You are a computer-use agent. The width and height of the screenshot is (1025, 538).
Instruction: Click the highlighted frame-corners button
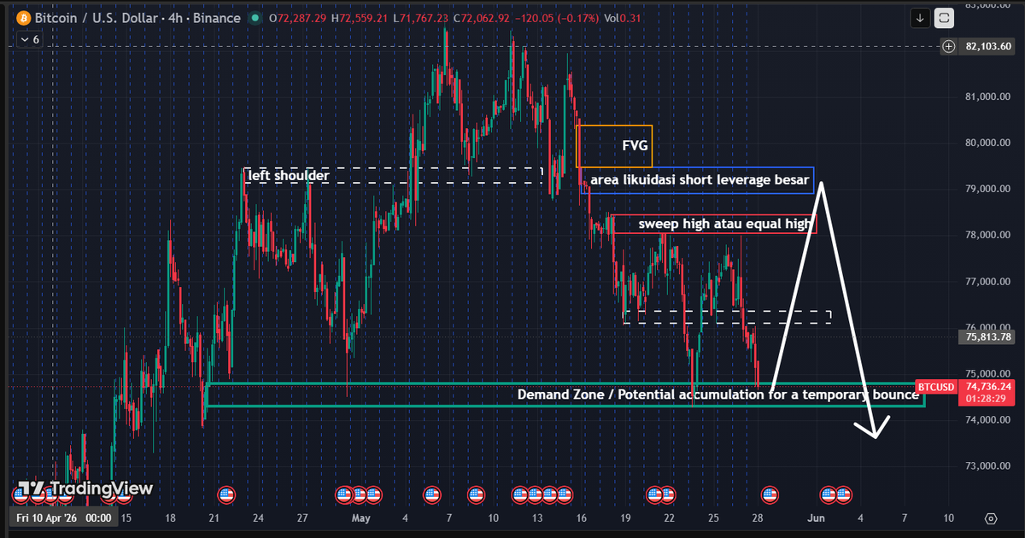[x=944, y=17]
